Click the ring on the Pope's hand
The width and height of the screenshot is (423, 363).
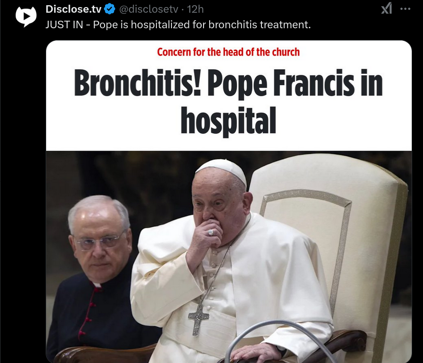coord(211,232)
